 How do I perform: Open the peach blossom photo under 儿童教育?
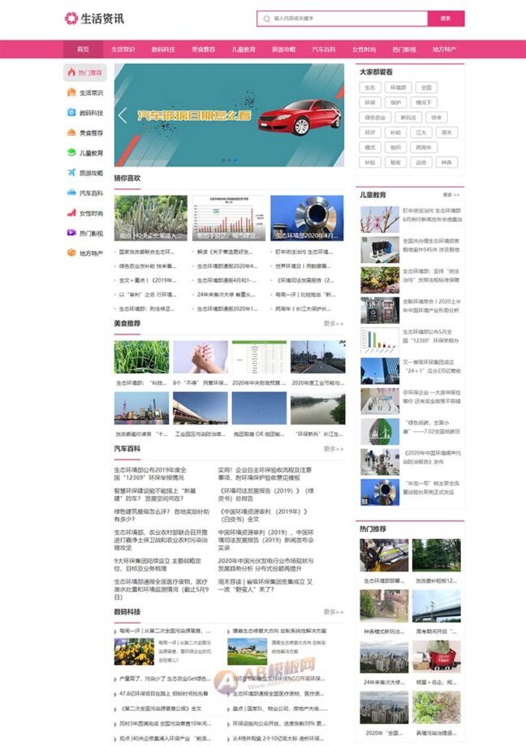380,219
